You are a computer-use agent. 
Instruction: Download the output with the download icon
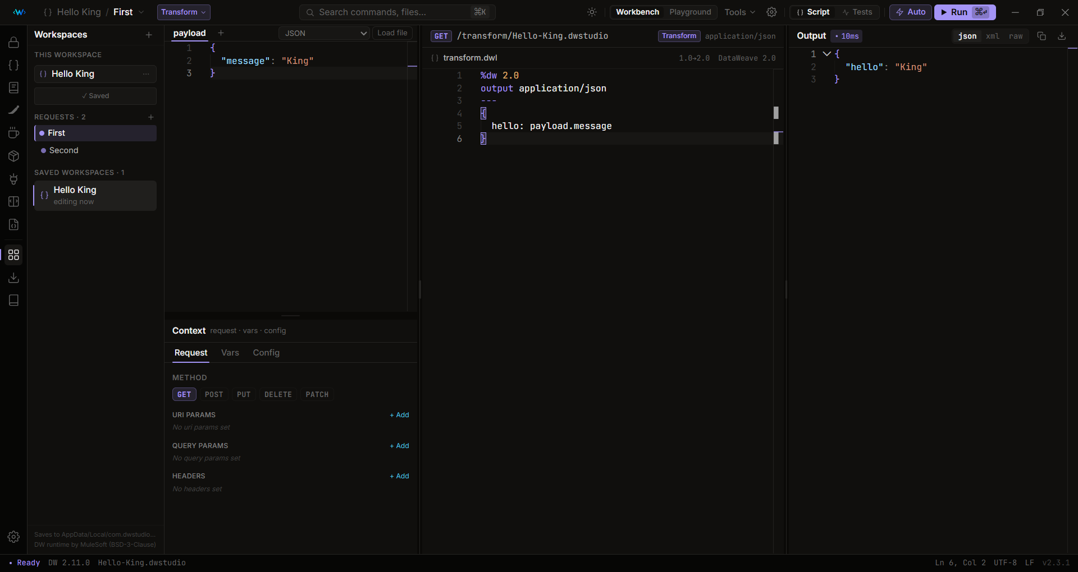(x=1062, y=36)
